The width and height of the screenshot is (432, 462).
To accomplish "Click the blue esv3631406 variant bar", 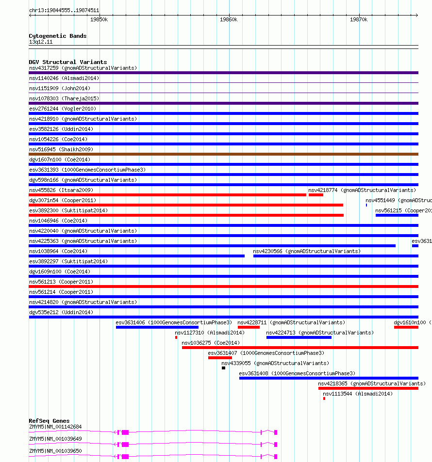I will point(157,327).
